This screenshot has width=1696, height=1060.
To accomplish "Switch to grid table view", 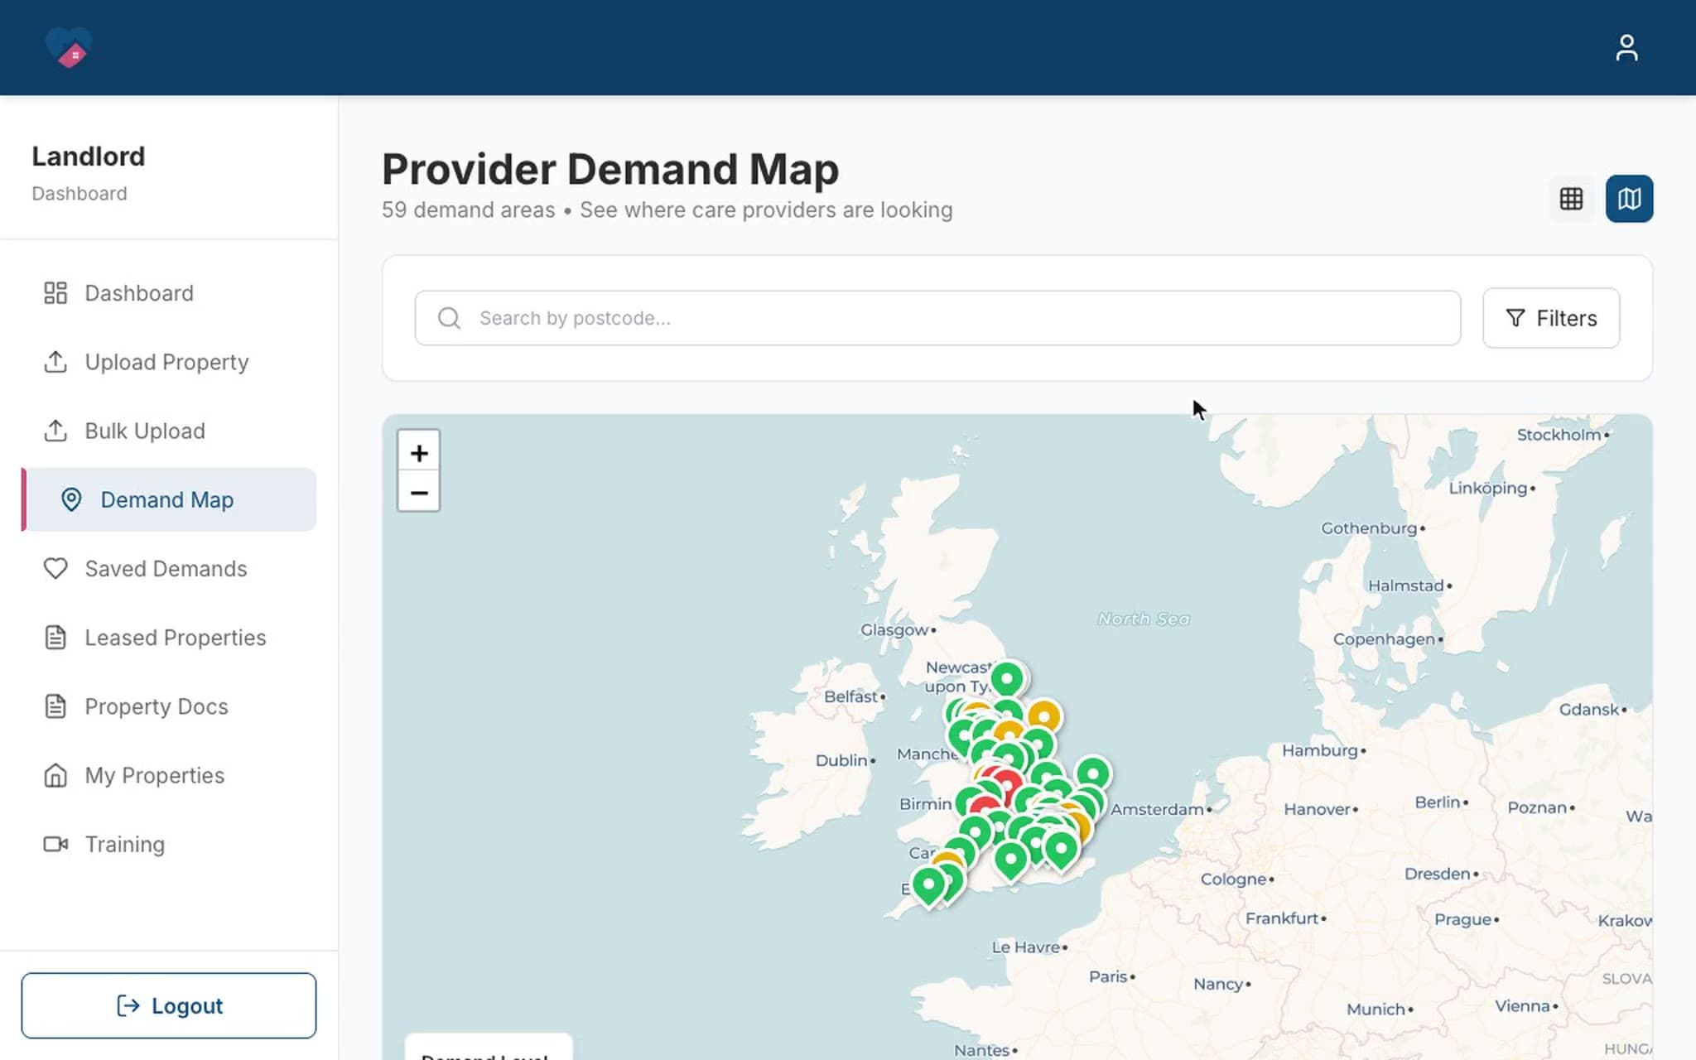I will click(x=1571, y=199).
